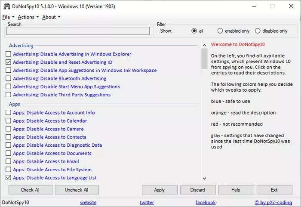
Task: Open the twitter link
Action: point(147,202)
